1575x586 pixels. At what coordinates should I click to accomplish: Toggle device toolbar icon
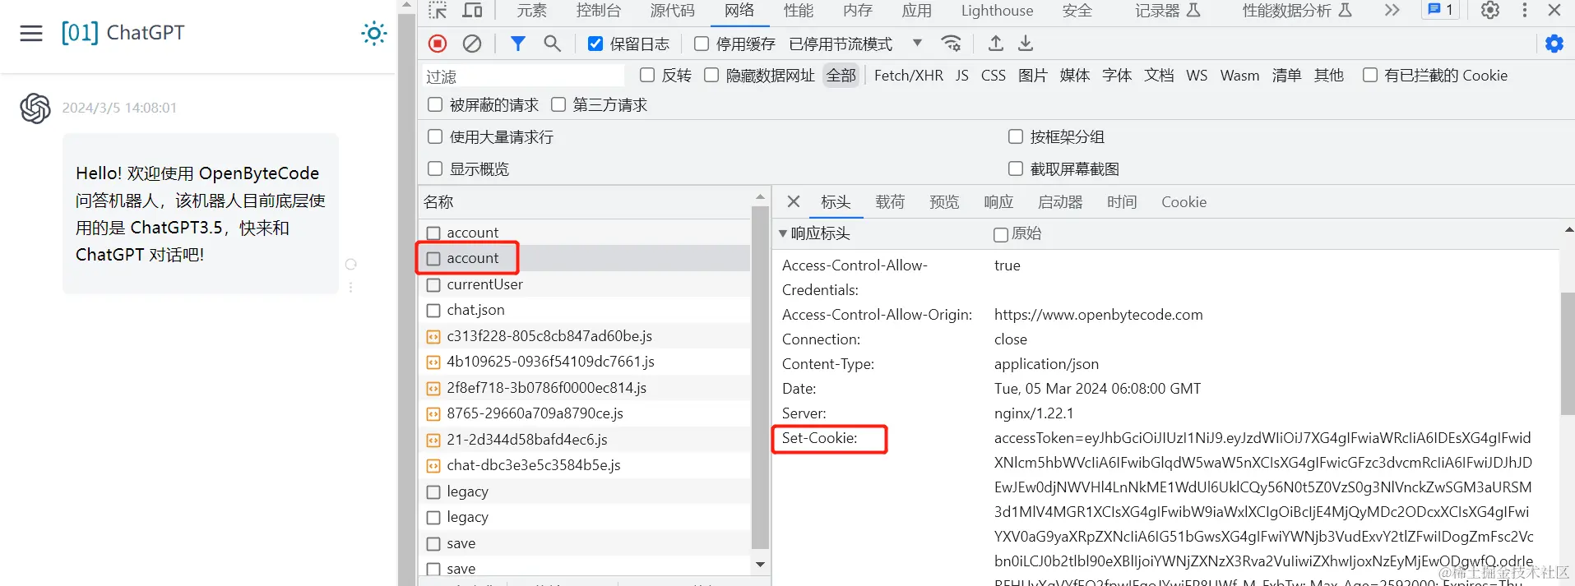click(472, 11)
